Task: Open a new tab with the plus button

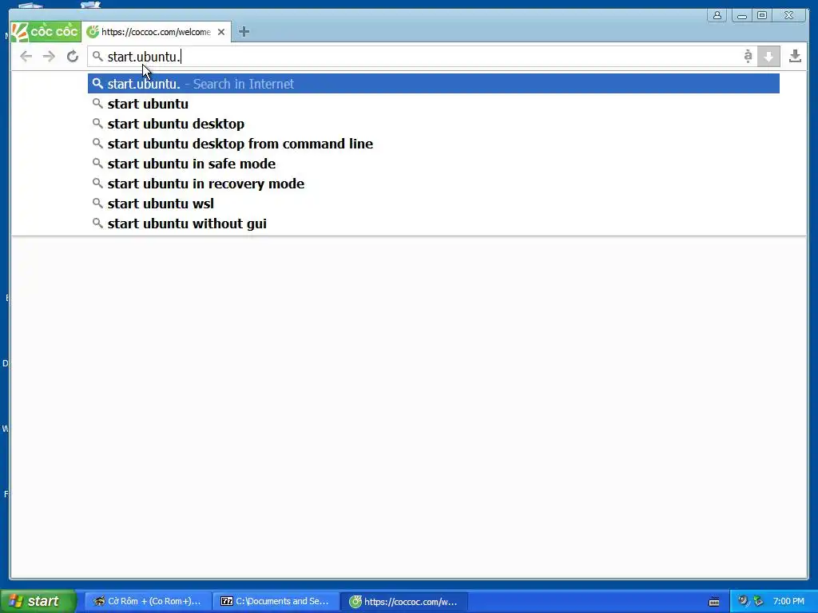Action: coord(244,32)
